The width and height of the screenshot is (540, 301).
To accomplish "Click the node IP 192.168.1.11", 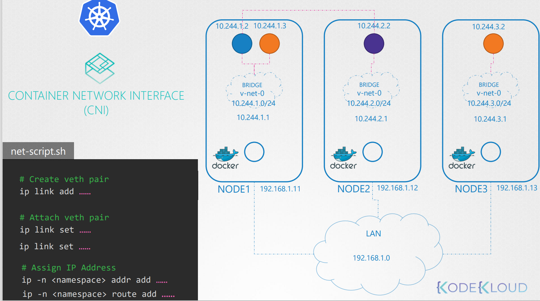I will 280,189.
